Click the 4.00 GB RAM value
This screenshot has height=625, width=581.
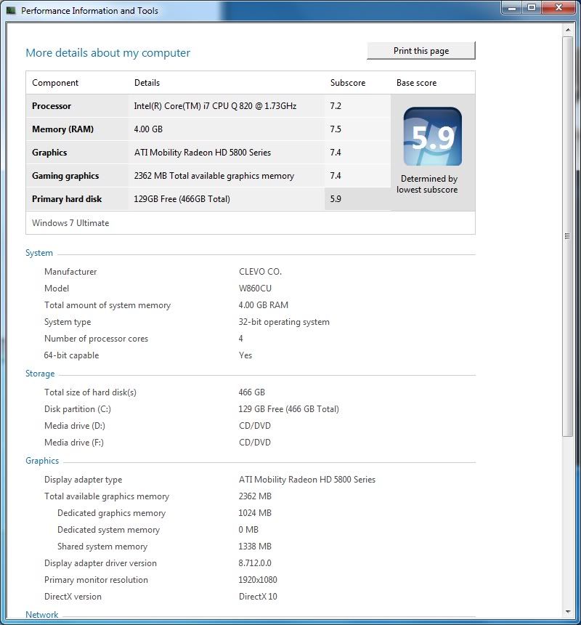[x=263, y=305]
